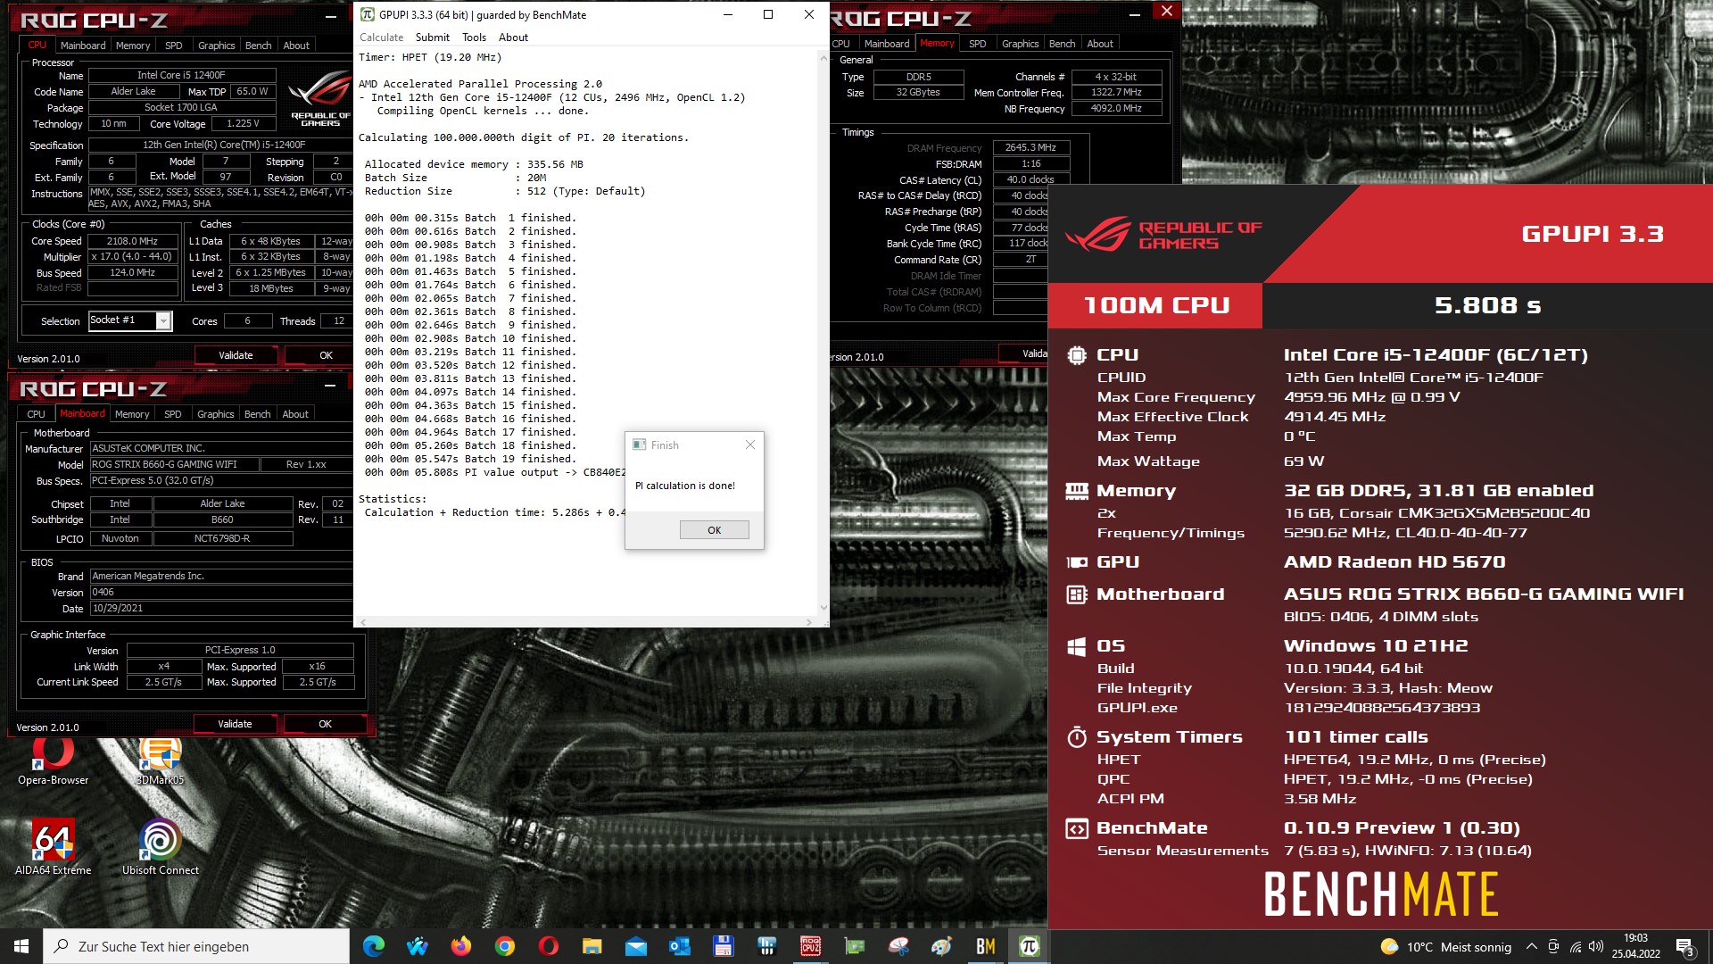This screenshot has height=964, width=1713.
Task: Click the AMD Radeon HD 5670 GPU text
Action: tap(1394, 562)
